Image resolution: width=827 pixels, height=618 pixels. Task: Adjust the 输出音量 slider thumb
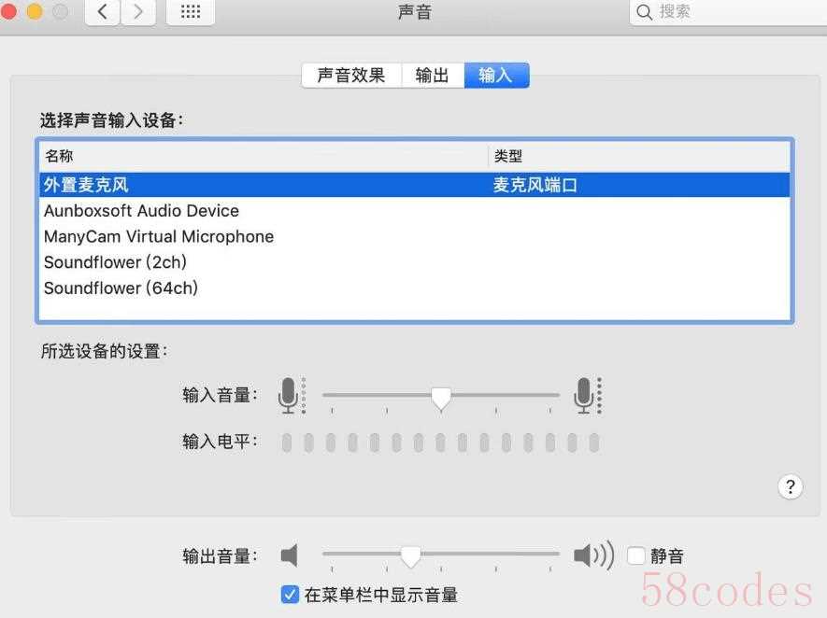coord(410,557)
